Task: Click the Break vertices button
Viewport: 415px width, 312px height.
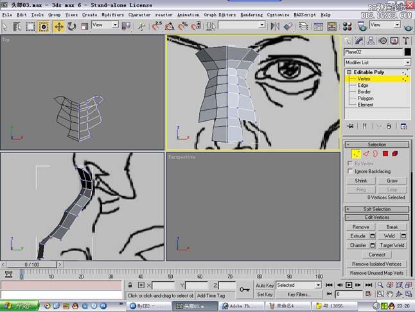Action: [x=392, y=227]
